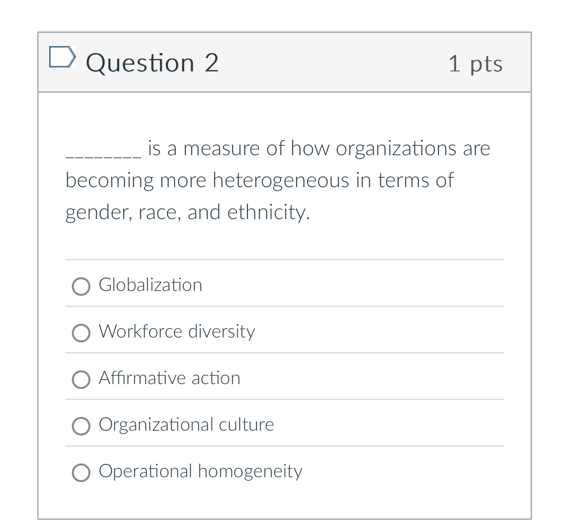Image resolution: width=563 pixels, height=530 pixels.
Task: Click the question bookmark flag icon
Action: [63, 57]
